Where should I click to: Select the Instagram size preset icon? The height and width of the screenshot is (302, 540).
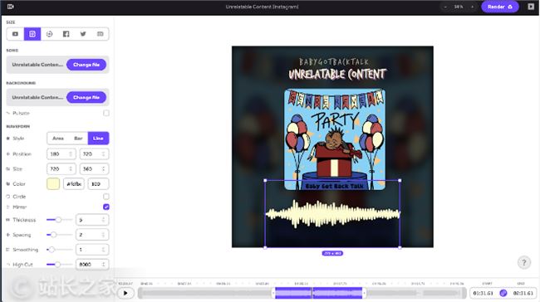pyautogui.click(x=32, y=34)
